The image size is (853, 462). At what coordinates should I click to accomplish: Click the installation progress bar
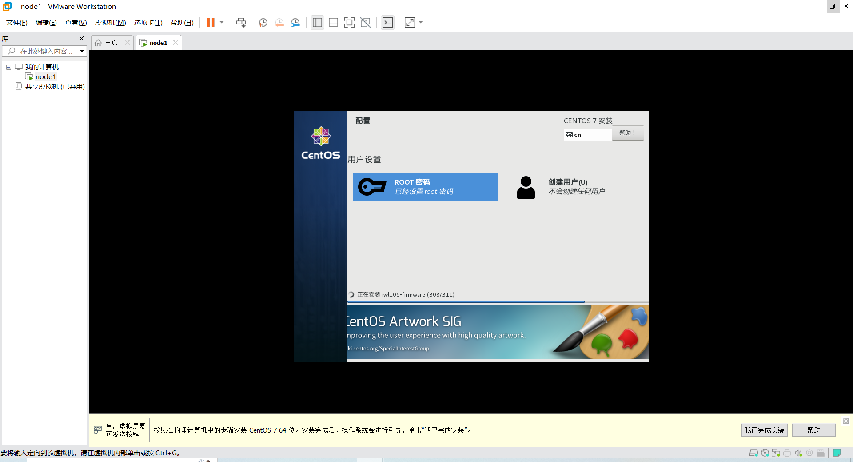pyautogui.click(x=498, y=302)
